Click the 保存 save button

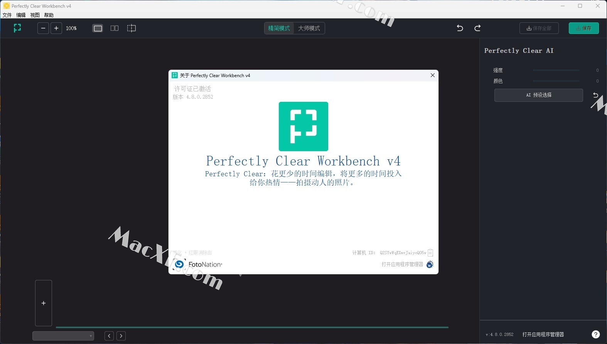[x=583, y=28]
